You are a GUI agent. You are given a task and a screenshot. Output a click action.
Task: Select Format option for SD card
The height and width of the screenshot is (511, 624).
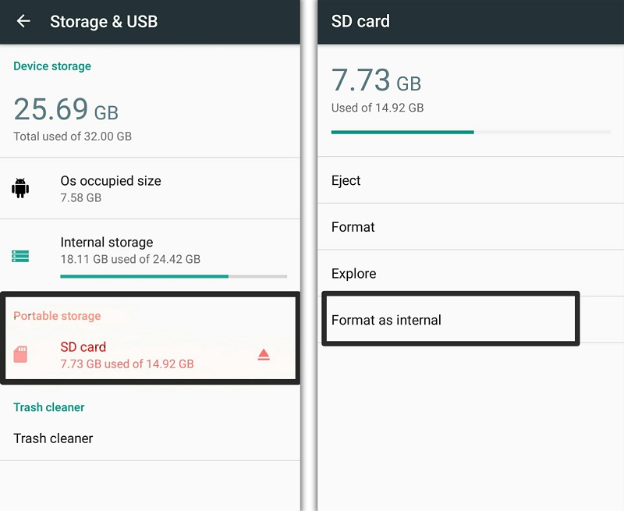353,227
